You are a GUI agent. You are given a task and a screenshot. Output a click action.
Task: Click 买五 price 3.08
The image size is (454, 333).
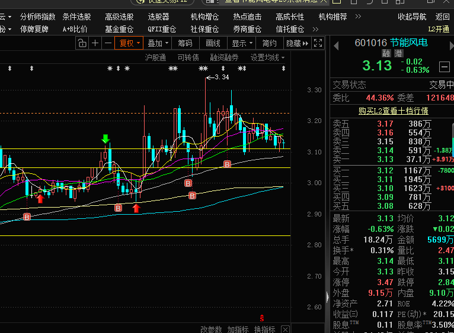point(385,206)
